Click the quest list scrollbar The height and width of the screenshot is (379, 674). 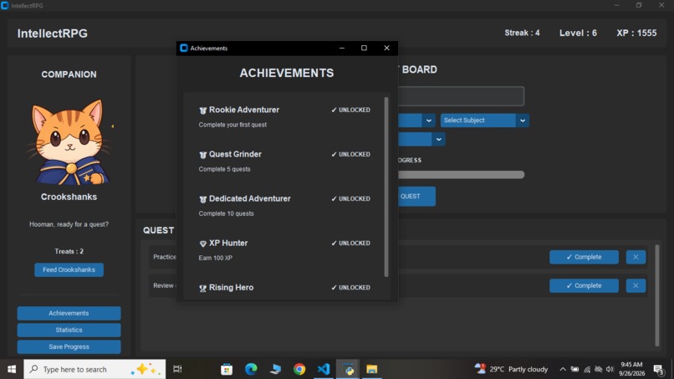656,295
